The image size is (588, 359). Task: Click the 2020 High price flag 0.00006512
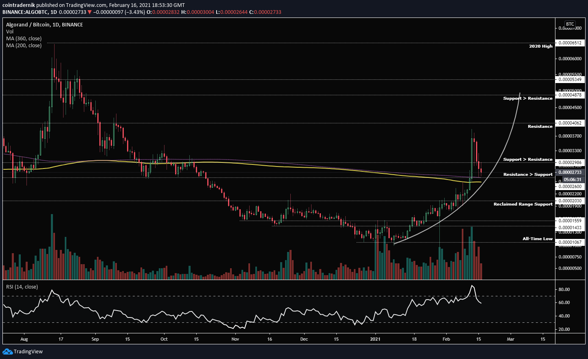tap(569, 43)
